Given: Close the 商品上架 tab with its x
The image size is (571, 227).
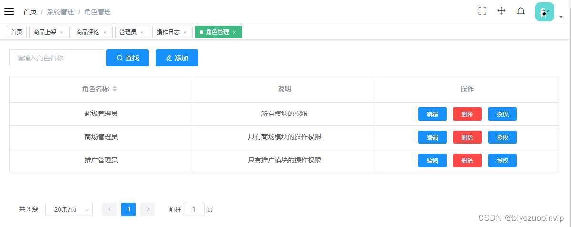Looking at the screenshot, I should (x=61, y=32).
